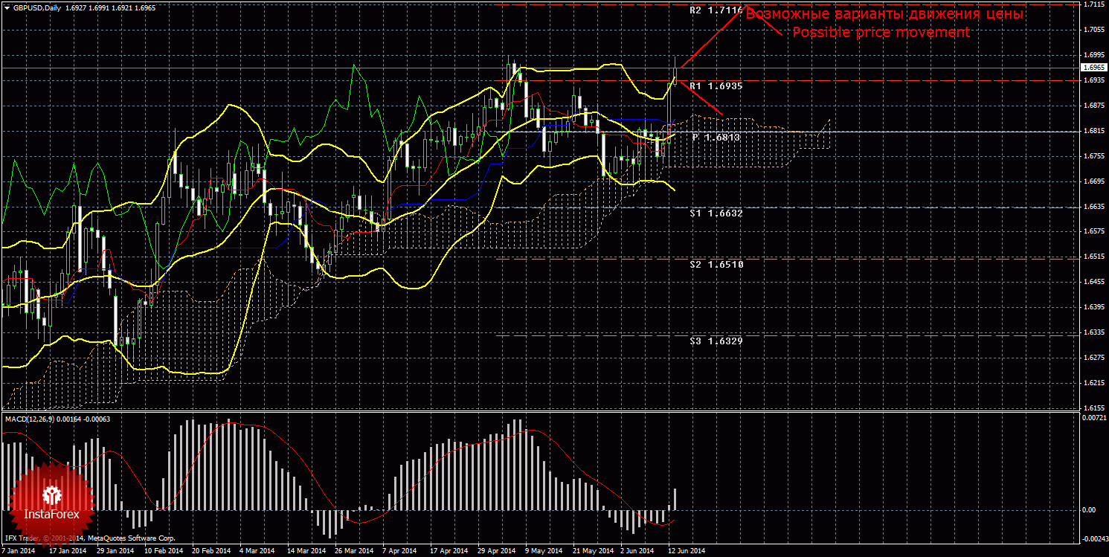The width and height of the screenshot is (1109, 557).
Task: Click the 1.6455 price axis value
Action: click(1093, 282)
